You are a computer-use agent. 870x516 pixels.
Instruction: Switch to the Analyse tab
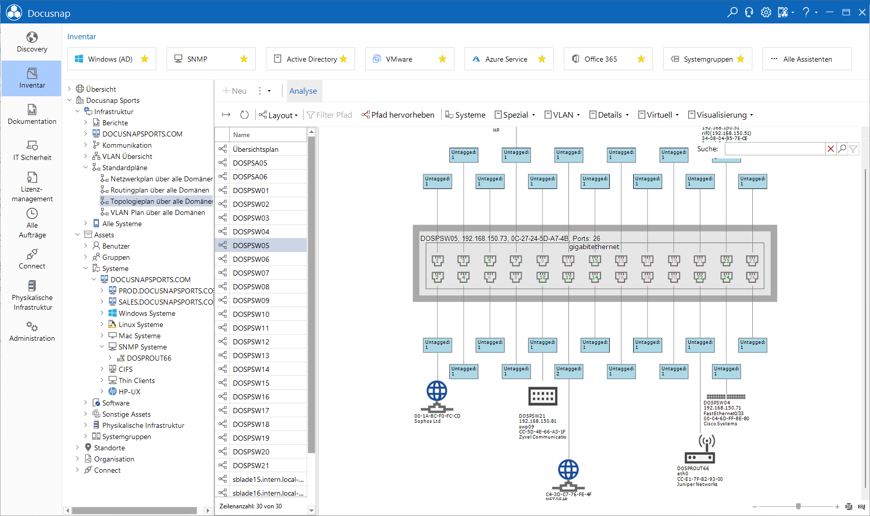point(303,91)
